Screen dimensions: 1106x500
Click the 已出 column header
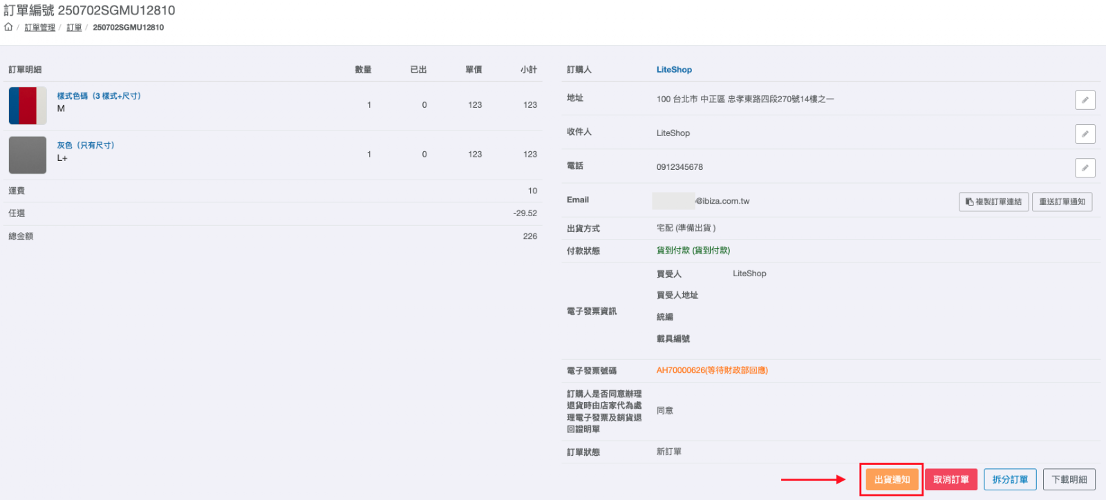(419, 70)
